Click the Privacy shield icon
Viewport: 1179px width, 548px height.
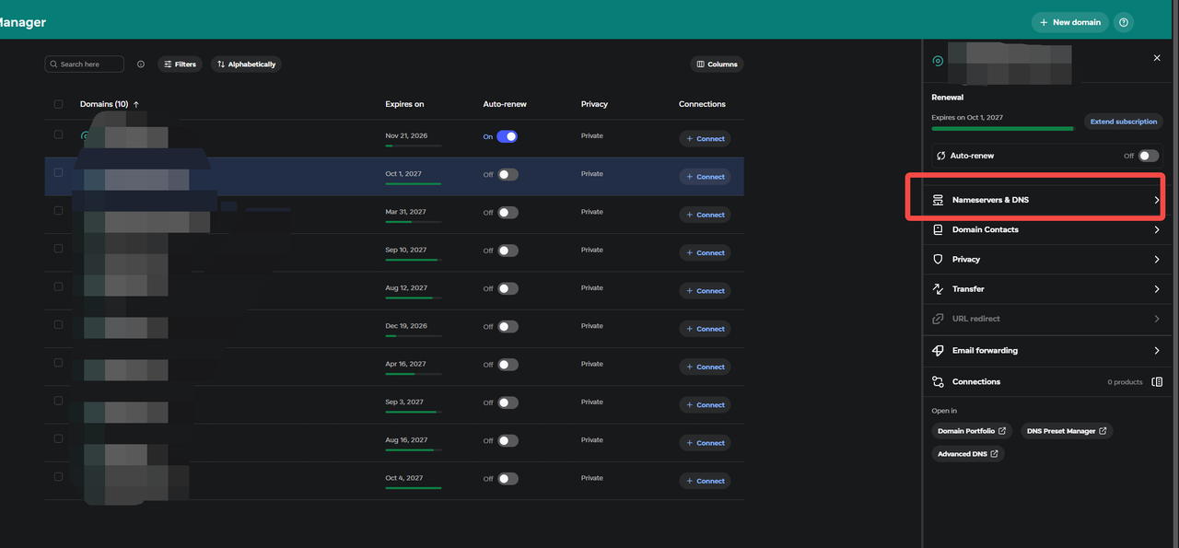(938, 260)
